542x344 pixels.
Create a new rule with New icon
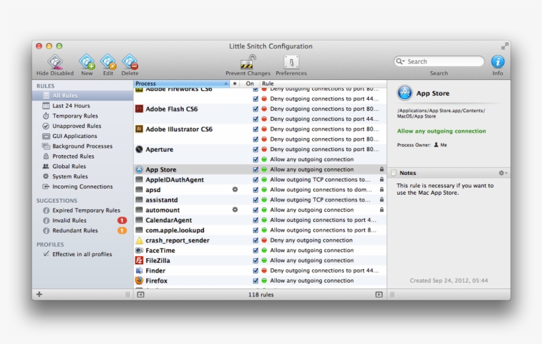87,62
